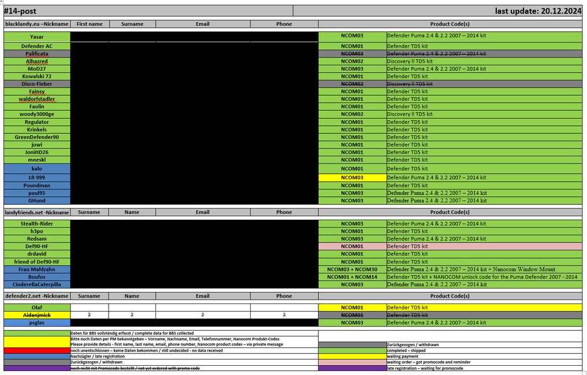Image resolution: width=587 pixels, height=375 pixels.
Task: Select the pink waiting order legend swatch
Action: pyautogui.click(x=352, y=362)
